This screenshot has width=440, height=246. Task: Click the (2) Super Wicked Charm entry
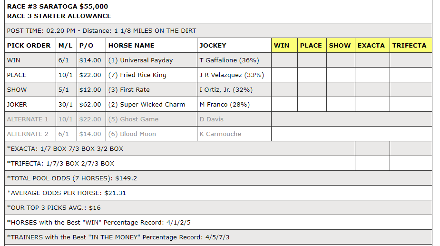pos(147,105)
